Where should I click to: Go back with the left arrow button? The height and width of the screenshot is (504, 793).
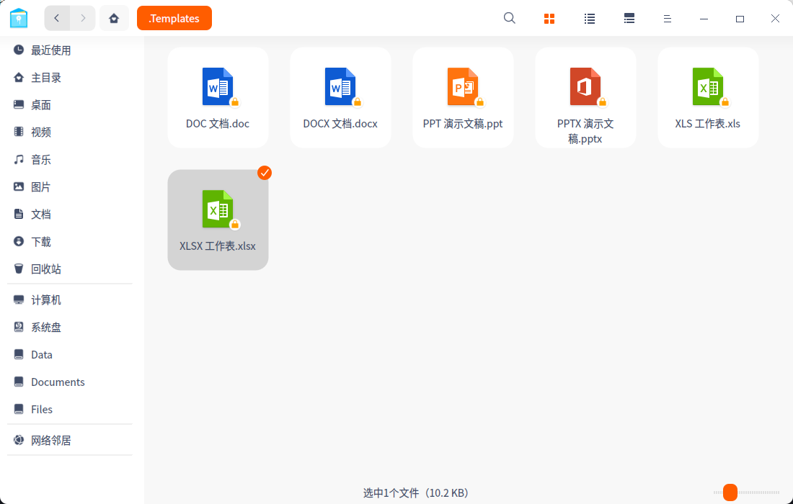point(57,18)
